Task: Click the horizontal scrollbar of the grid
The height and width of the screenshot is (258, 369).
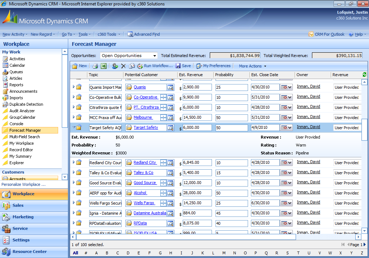Action: point(186,237)
